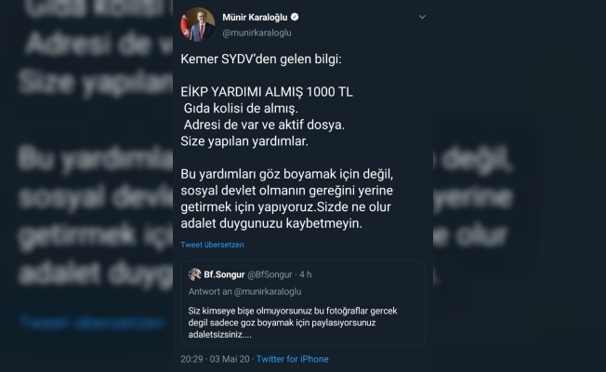Expand the tweet options chevron menu
This screenshot has width=606, height=372.
click(x=422, y=17)
